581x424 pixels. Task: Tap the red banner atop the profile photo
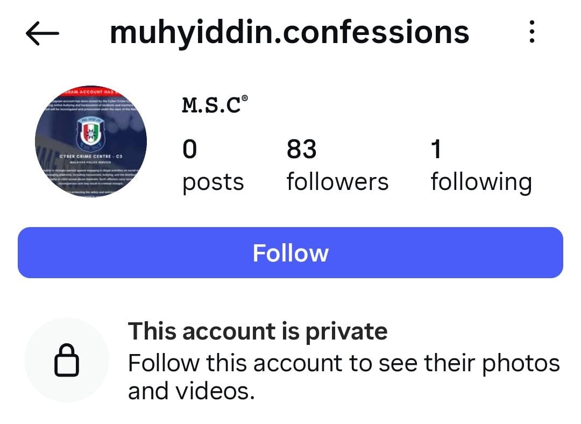pos(91,91)
